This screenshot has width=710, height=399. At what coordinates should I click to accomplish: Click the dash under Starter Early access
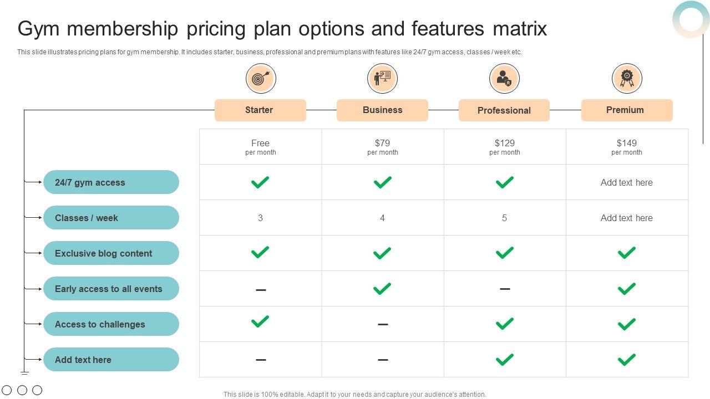tap(261, 289)
